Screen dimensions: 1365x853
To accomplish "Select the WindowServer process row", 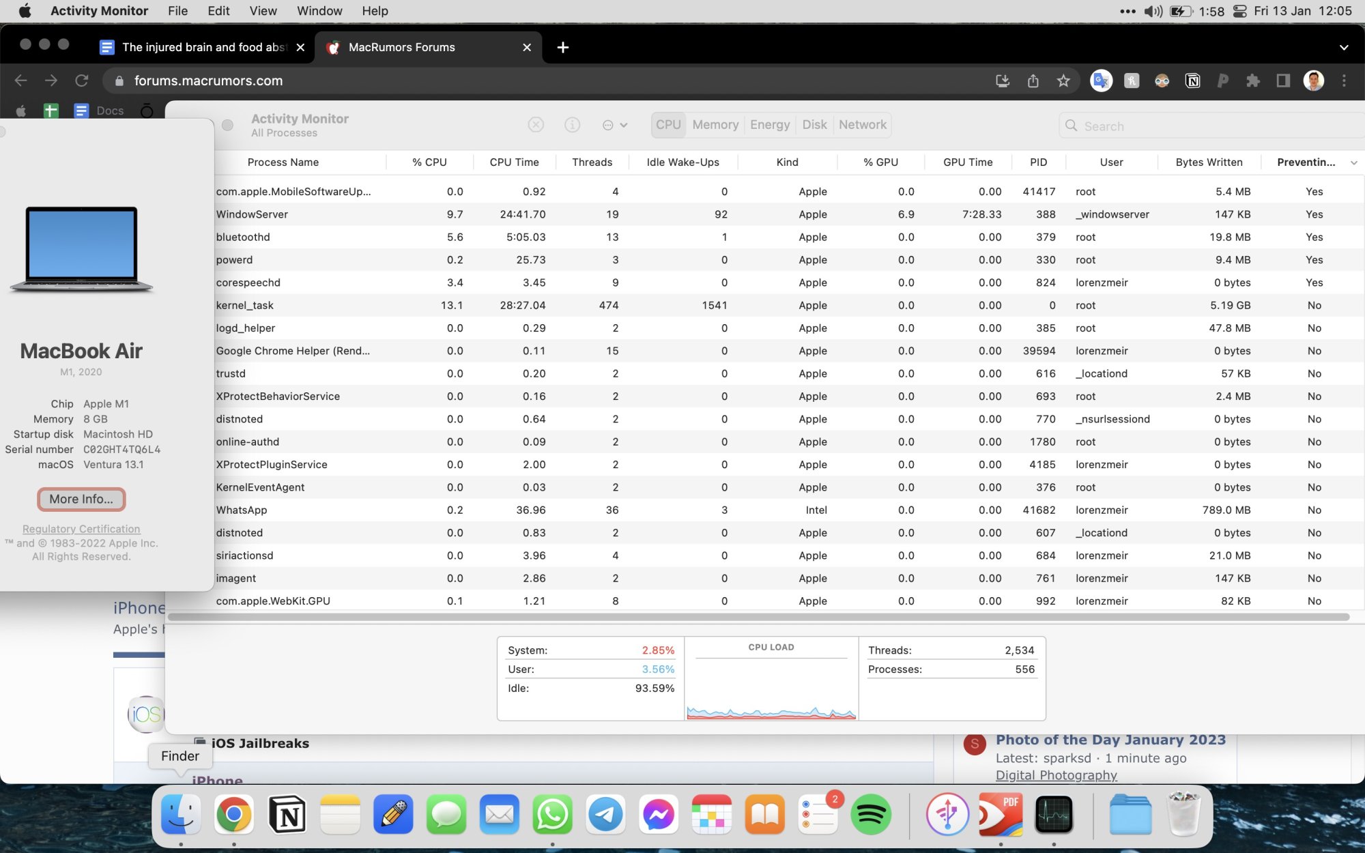I will click(789, 214).
